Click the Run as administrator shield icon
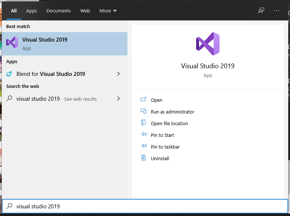 144,111
